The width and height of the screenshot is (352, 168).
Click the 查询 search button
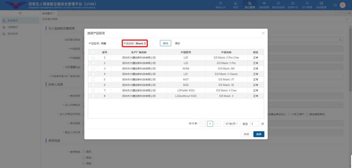pyautogui.click(x=166, y=44)
